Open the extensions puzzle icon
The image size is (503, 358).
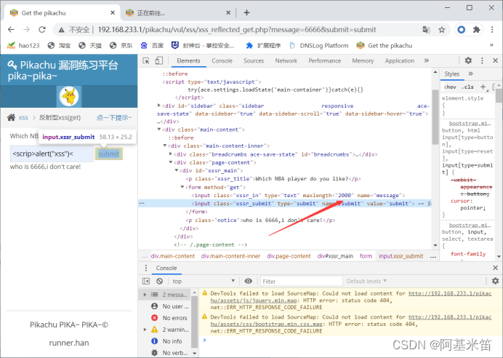[477, 30]
